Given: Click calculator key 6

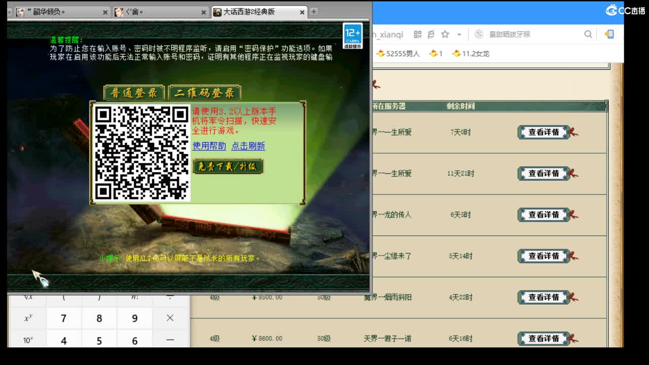Looking at the screenshot, I should point(134,341).
